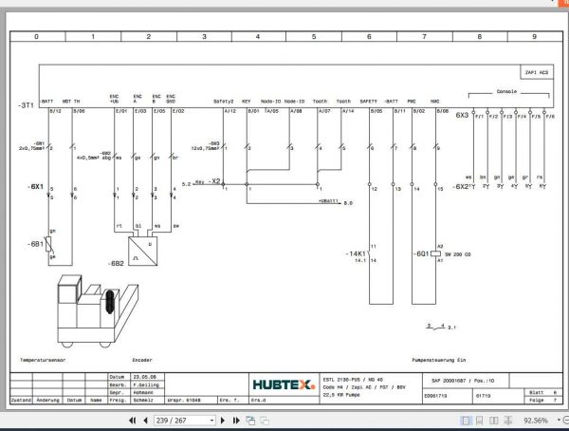Click the +UBatt1 reference text
The image size is (569, 431).
click(328, 201)
